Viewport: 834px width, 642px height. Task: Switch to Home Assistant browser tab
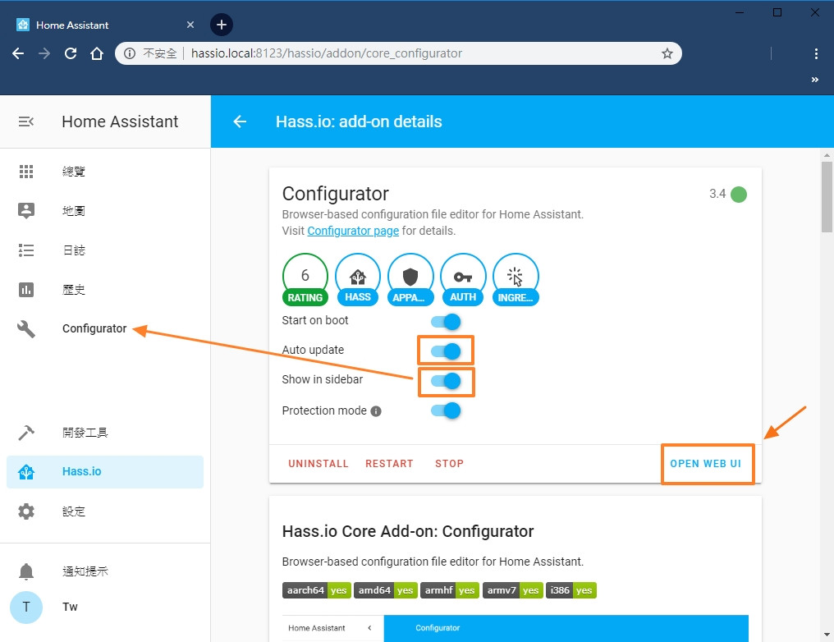click(x=103, y=25)
